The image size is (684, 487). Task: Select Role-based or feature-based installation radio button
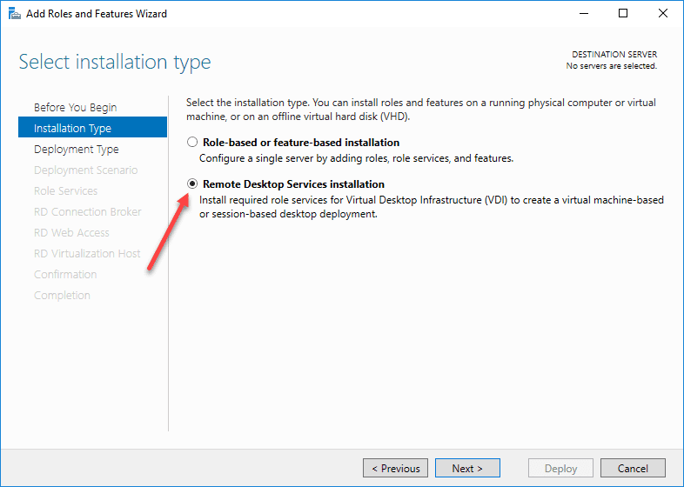(192, 143)
